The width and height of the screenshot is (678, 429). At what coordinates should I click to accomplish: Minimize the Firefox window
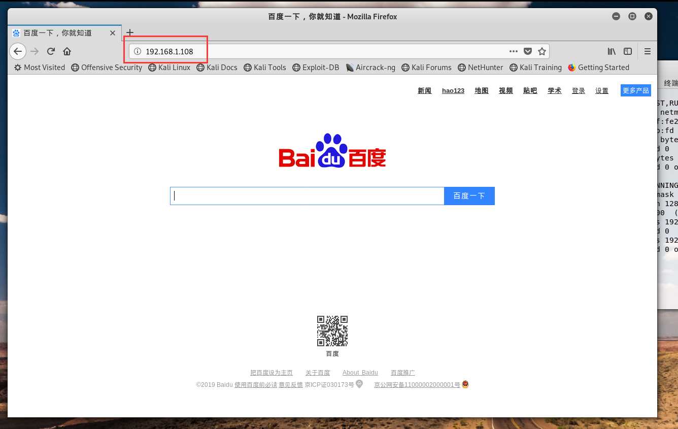616,16
